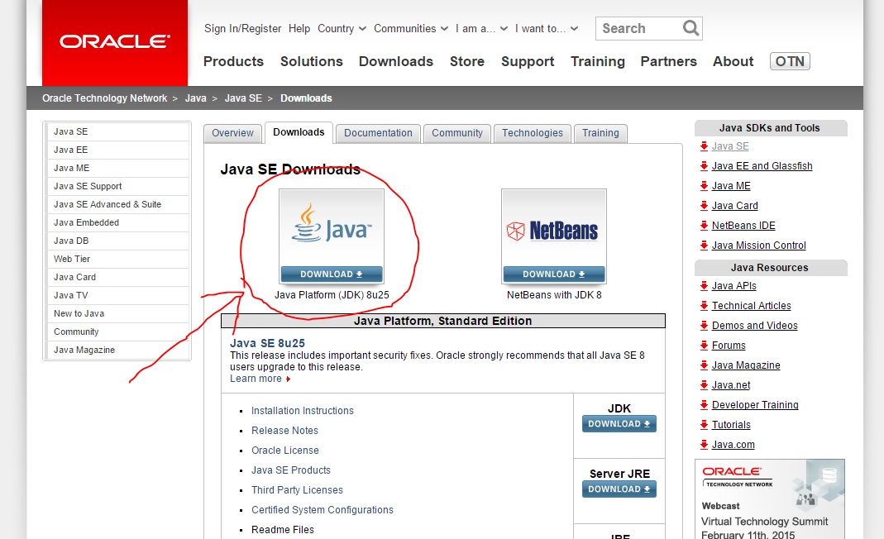Open the Products menu
This screenshot has width=884, height=539.
[233, 61]
